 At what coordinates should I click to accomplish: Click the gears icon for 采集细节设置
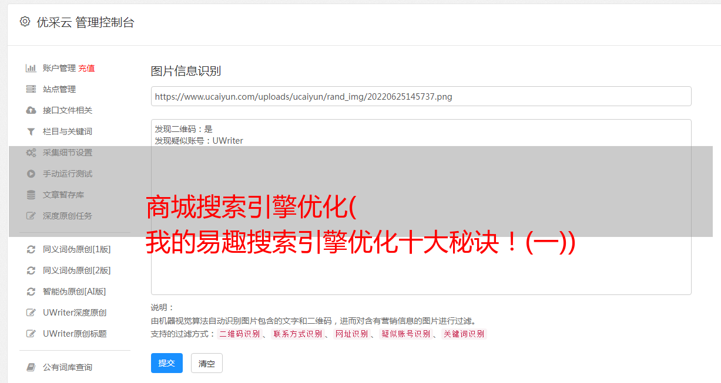click(31, 152)
